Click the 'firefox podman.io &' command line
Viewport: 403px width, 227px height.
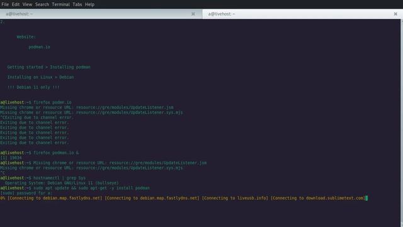(x=40, y=153)
